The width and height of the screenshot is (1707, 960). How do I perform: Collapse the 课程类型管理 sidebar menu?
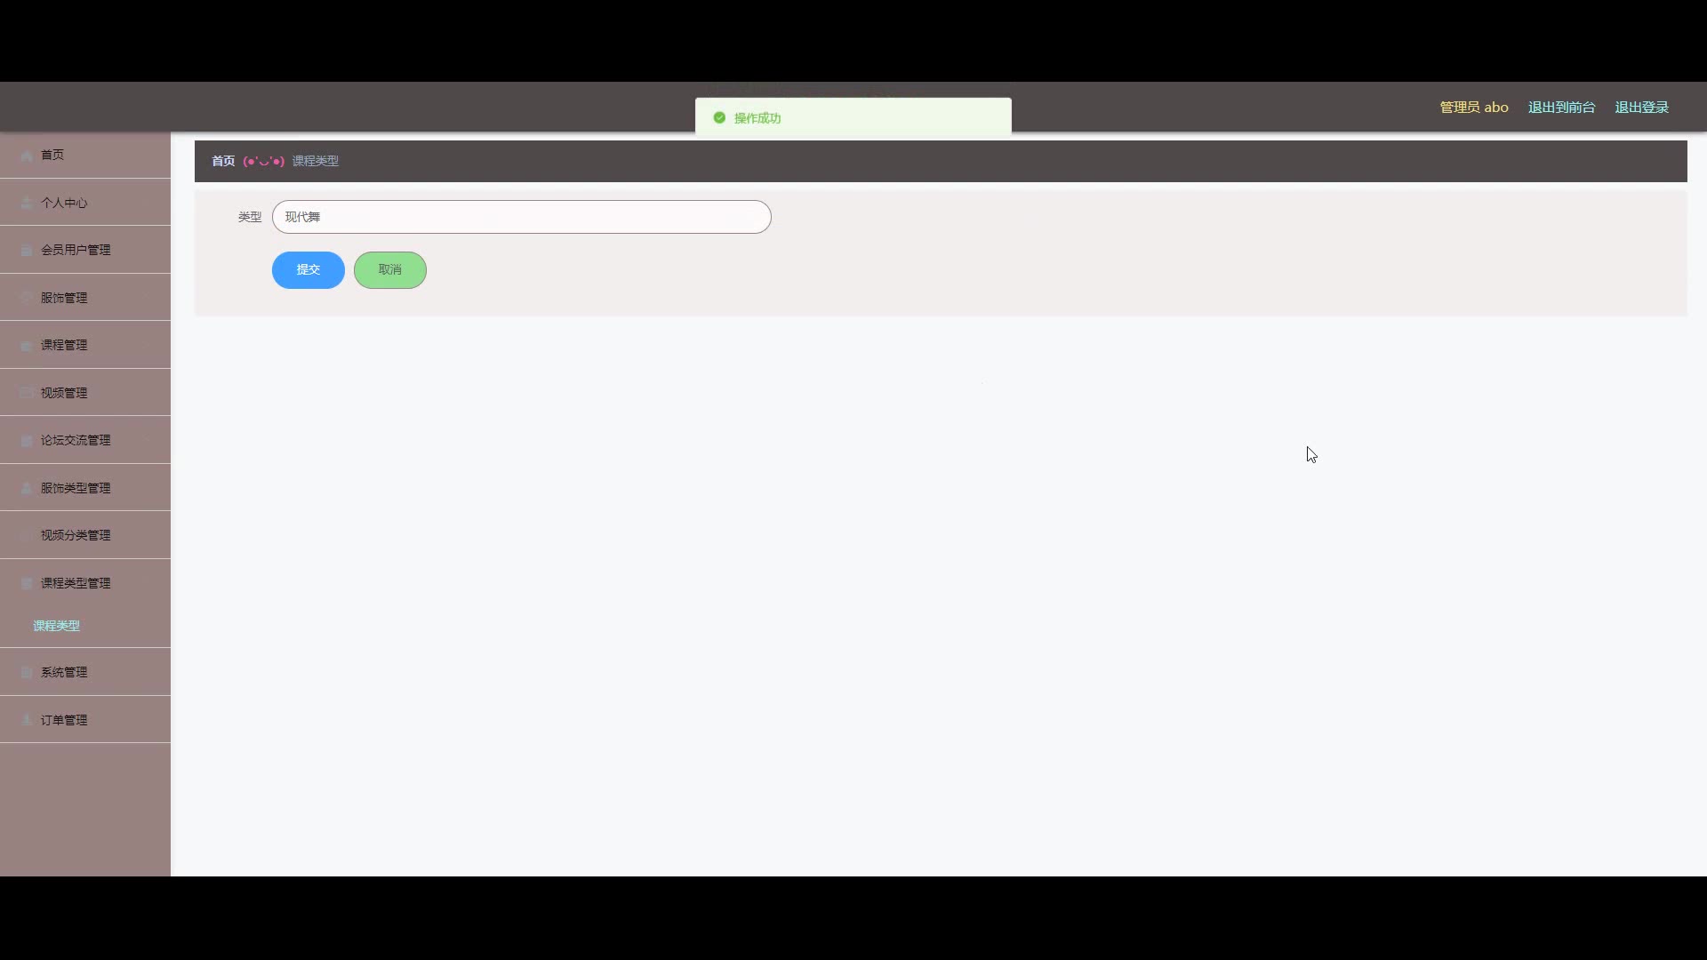[x=85, y=583]
